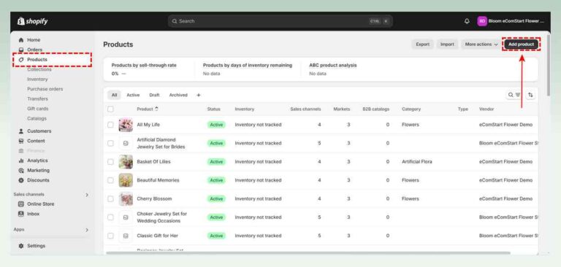Image resolution: width=561 pixels, height=267 pixels.
Task: Click the Vendor column header
Action: [486, 109]
